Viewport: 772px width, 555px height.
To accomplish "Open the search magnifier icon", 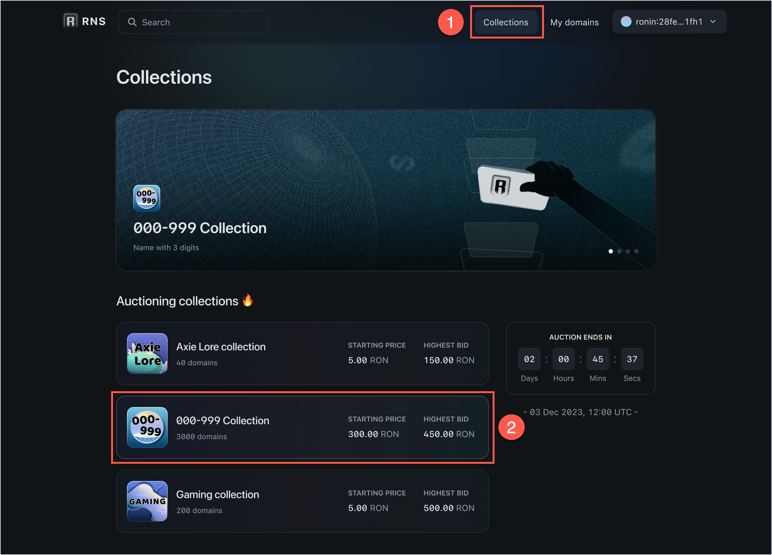I will (x=133, y=22).
